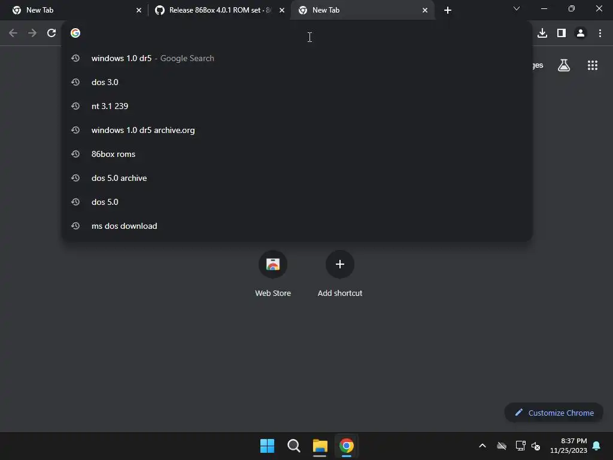613x460 pixels.
Task: Select suggestion 'dos 3.0'
Action: [x=297, y=82]
